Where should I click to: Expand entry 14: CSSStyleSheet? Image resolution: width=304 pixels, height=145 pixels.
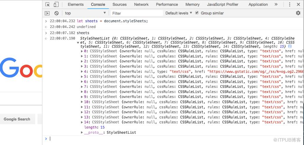82,122
